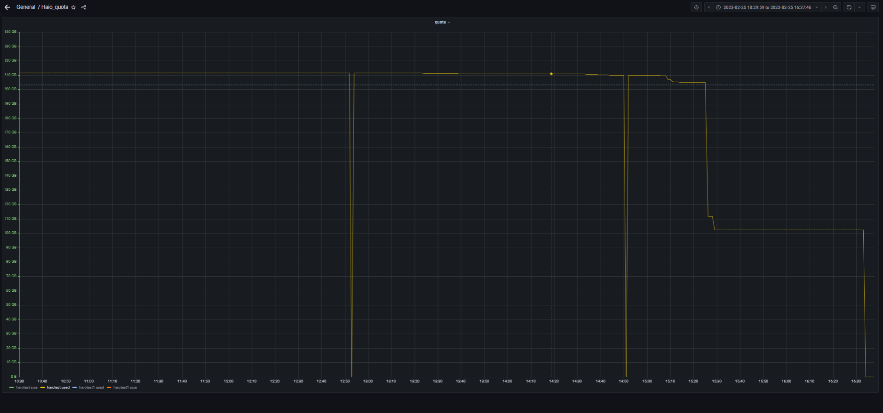Toggle the haiotest size legend series
883x413 pixels.
(x=26, y=388)
